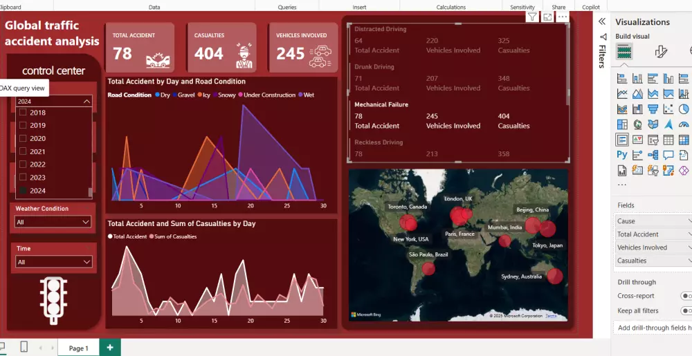Open more options ellipsis on visual header
The image size is (692, 356).
[x=562, y=17]
